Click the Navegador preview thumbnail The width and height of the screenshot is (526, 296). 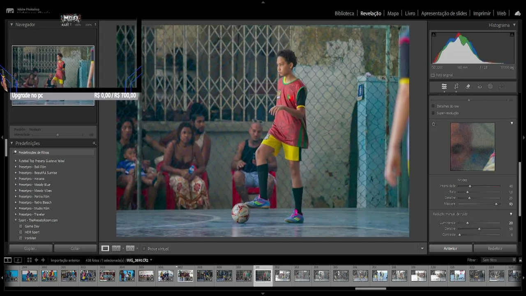coord(53,75)
